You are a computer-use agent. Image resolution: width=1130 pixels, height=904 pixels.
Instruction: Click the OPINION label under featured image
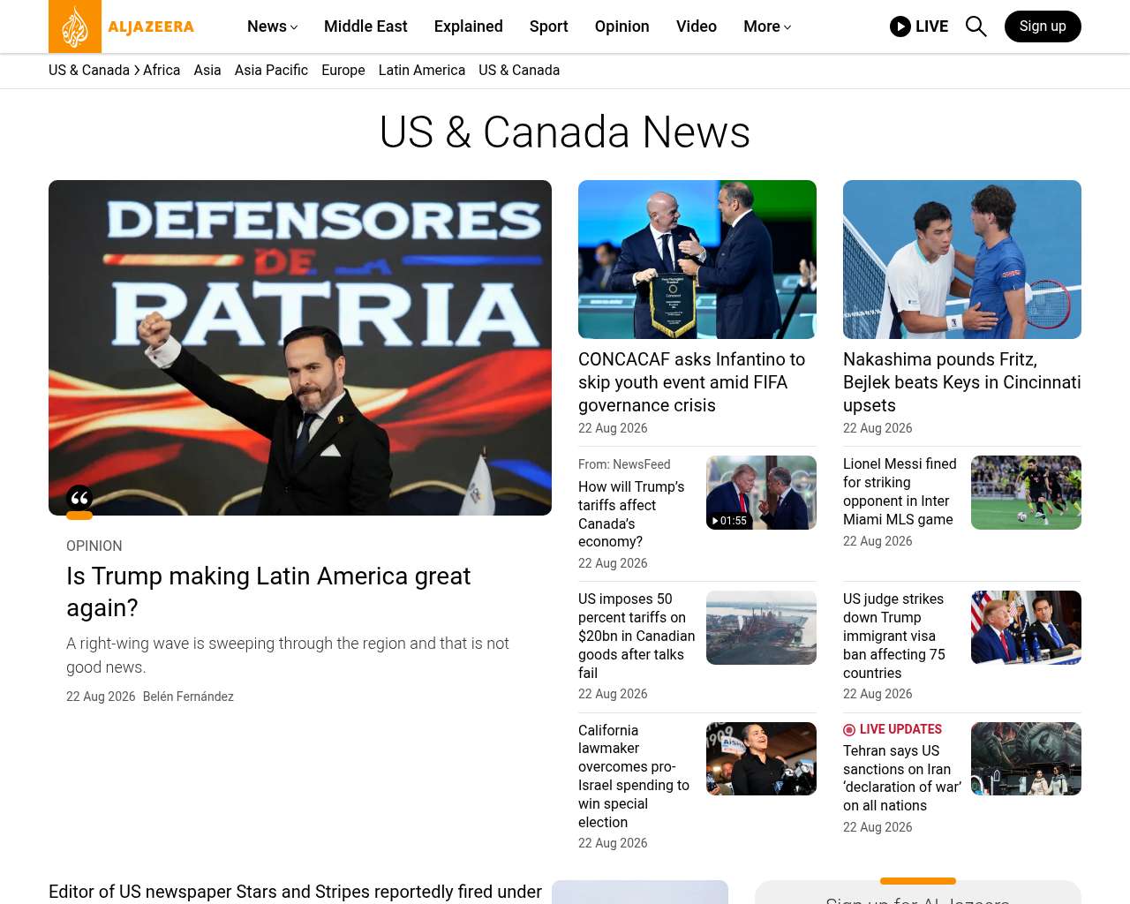pyautogui.click(x=94, y=546)
